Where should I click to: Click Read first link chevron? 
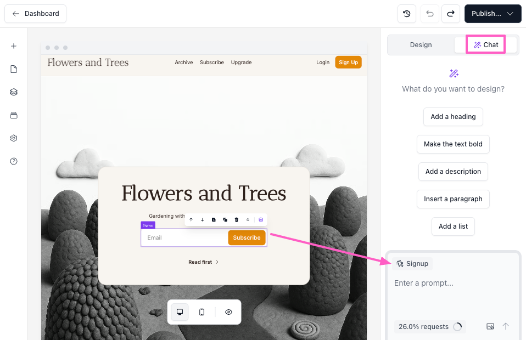point(217,262)
